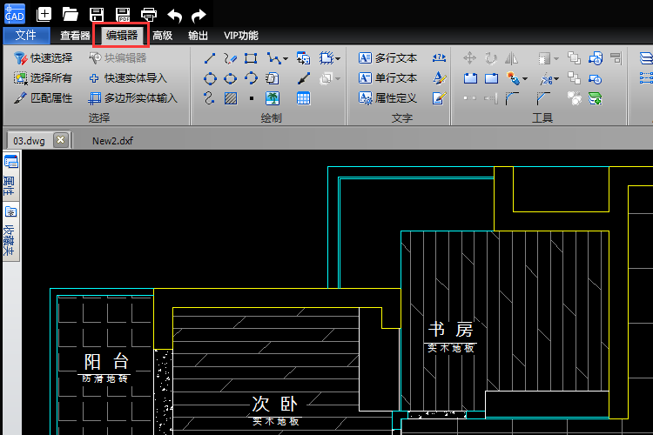Click 多边形实体输入
The width and height of the screenshot is (653, 435).
pos(133,97)
